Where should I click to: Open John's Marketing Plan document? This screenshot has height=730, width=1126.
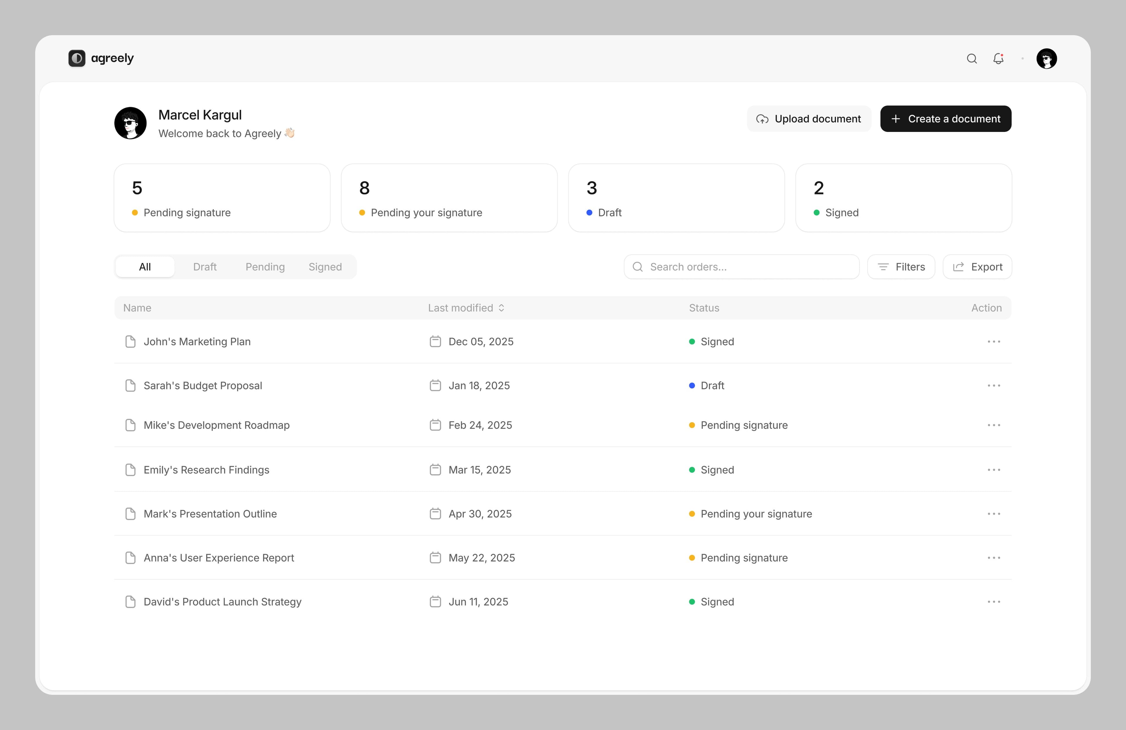pyautogui.click(x=197, y=342)
